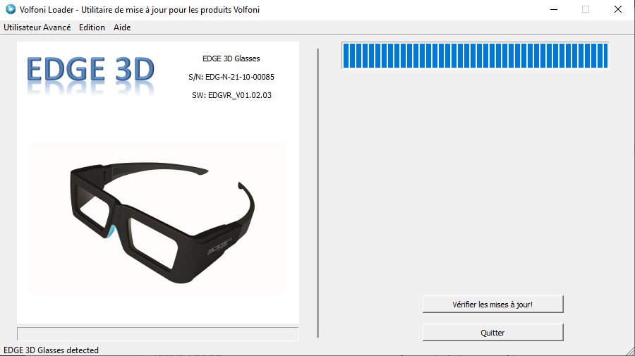635x356 pixels.
Task: Click the blue filled progress bar
Action: click(475, 56)
